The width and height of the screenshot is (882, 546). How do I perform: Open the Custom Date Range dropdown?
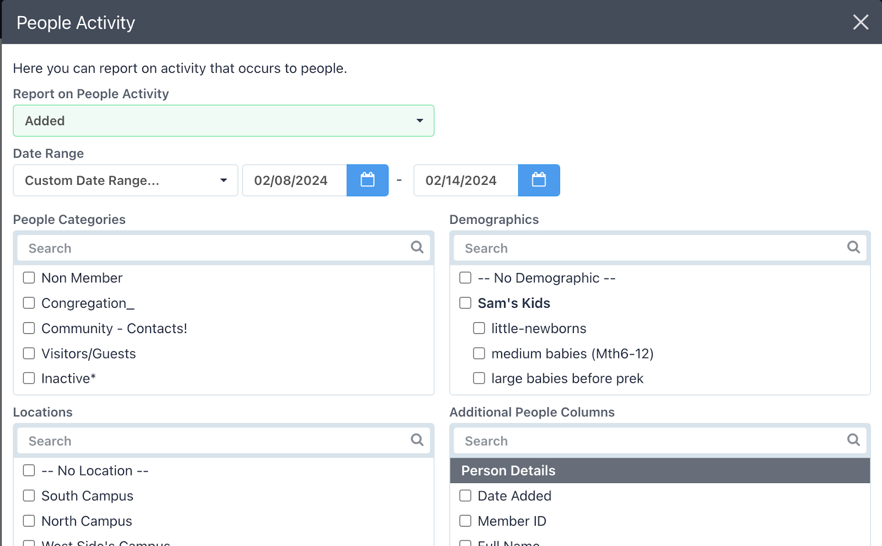click(125, 180)
